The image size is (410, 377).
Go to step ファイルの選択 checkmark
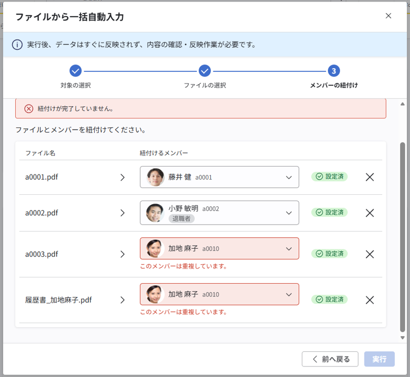tap(205, 71)
